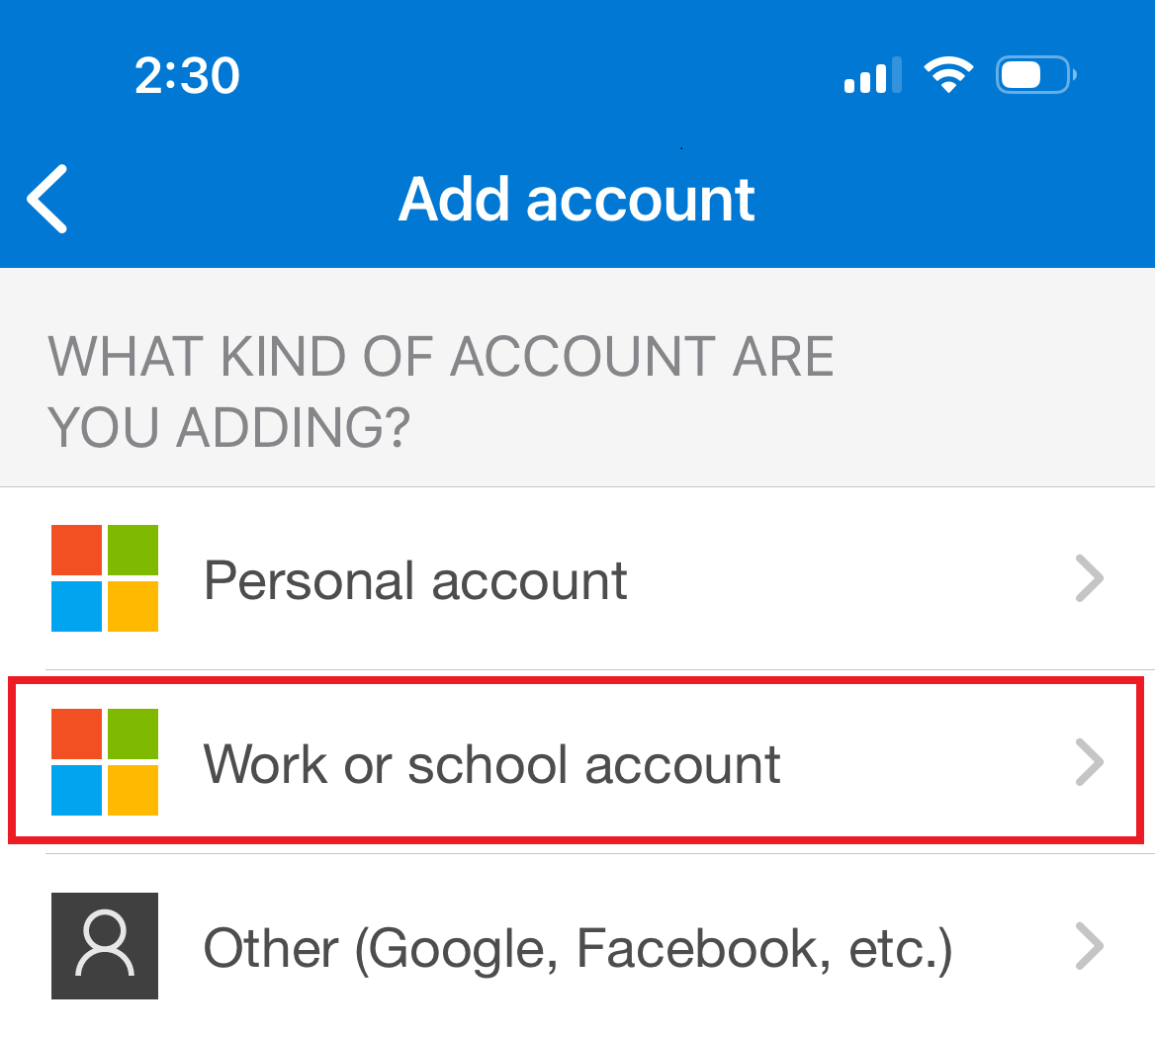The height and width of the screenshot is (1037, 1155).
Task: Tap the person silhouette icon beside Other
Action: pos(105,946)
